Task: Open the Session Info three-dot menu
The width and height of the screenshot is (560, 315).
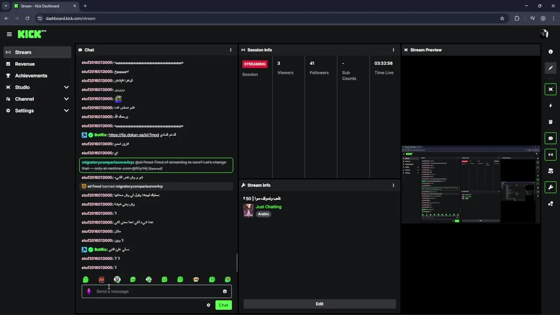Action: click(x=393, y=50)
